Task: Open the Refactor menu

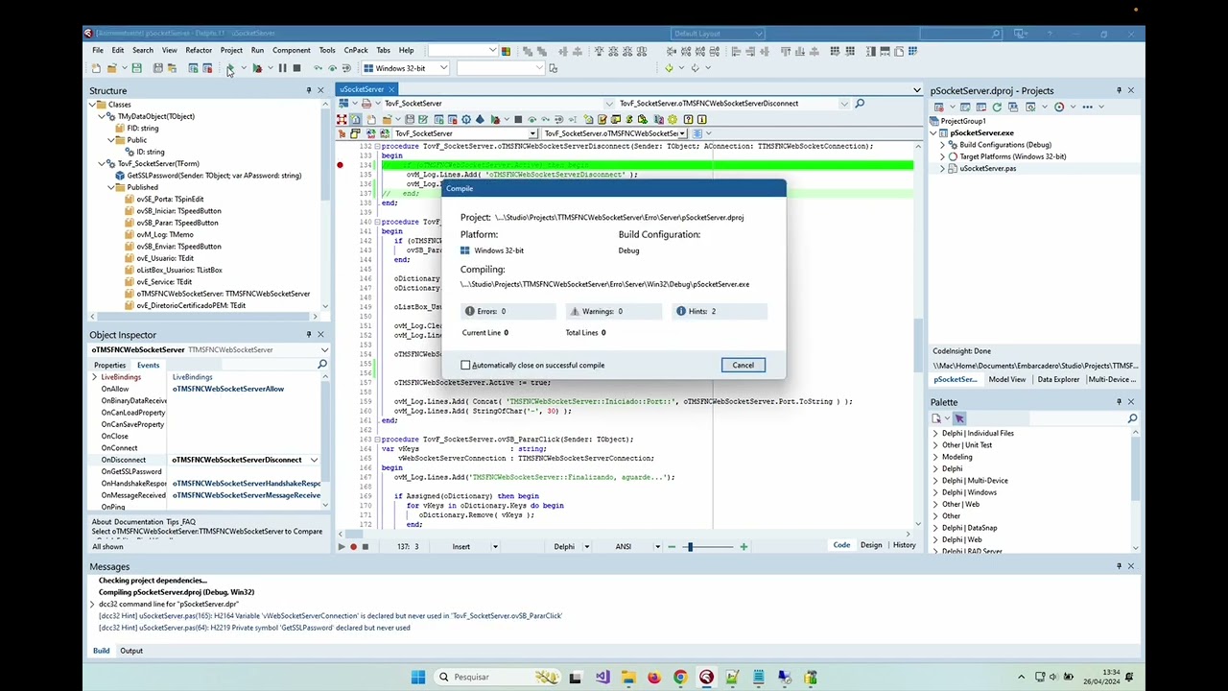Action: point(199,50)
